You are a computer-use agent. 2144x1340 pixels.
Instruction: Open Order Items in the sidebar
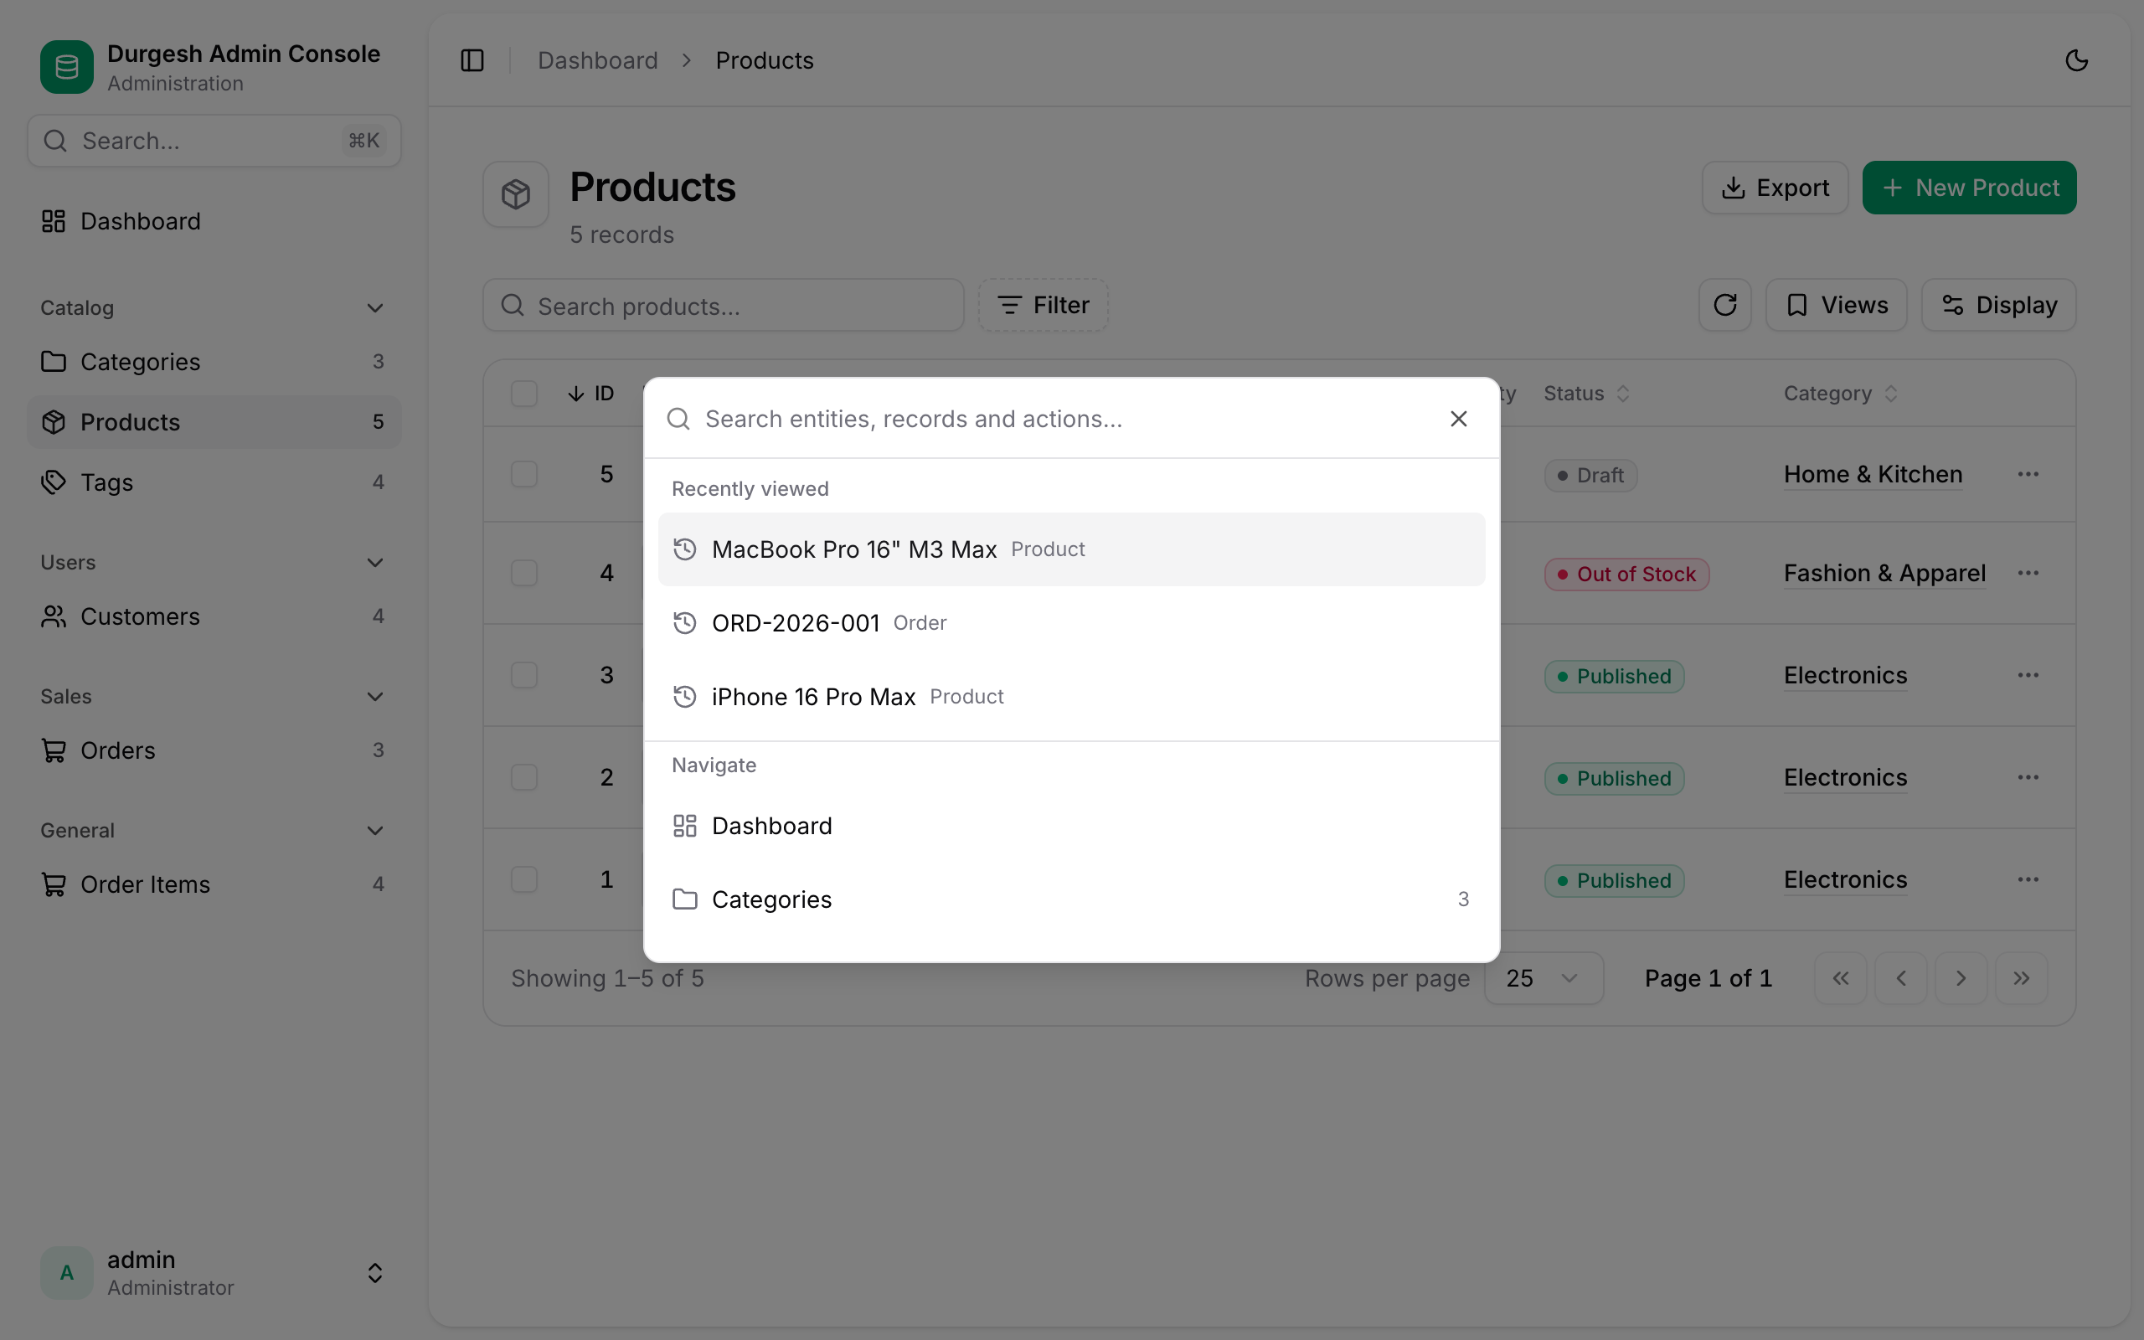[x=214, y=884]
